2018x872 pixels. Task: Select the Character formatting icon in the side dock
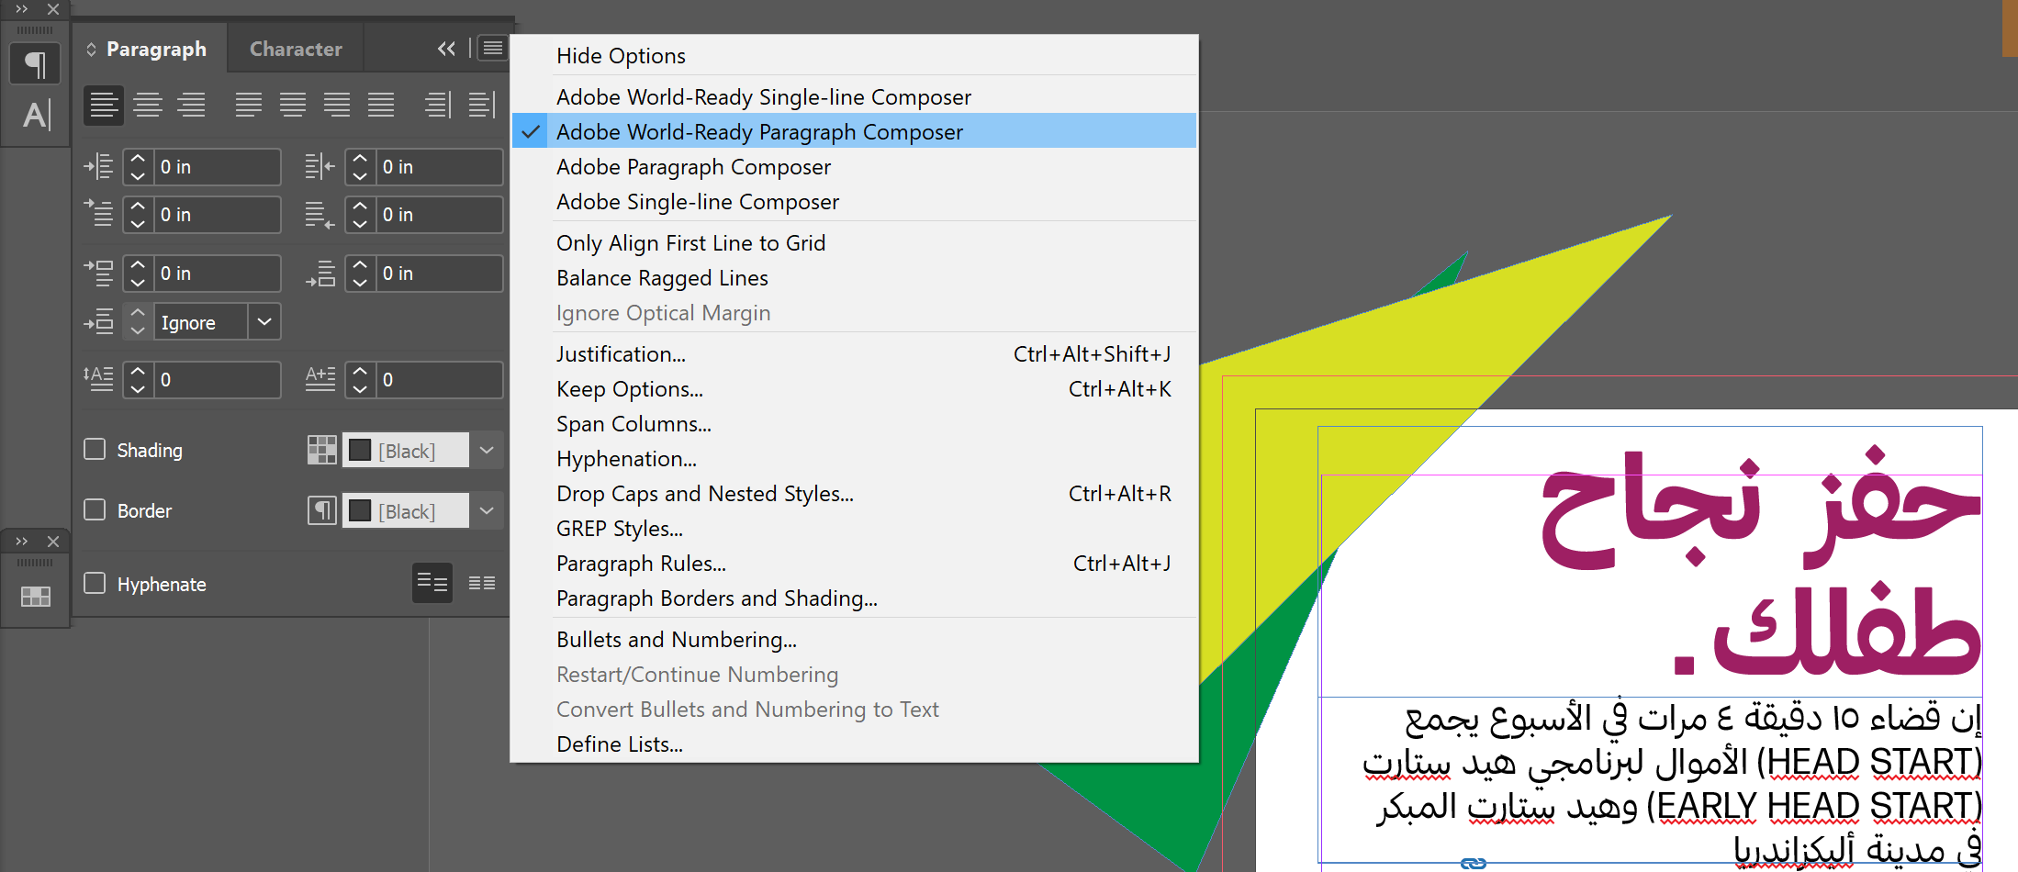[35, 115]
